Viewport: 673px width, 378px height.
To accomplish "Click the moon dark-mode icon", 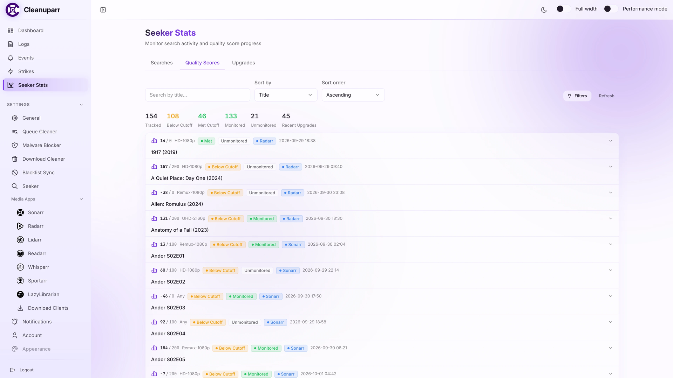I will (x=544, y=9).
